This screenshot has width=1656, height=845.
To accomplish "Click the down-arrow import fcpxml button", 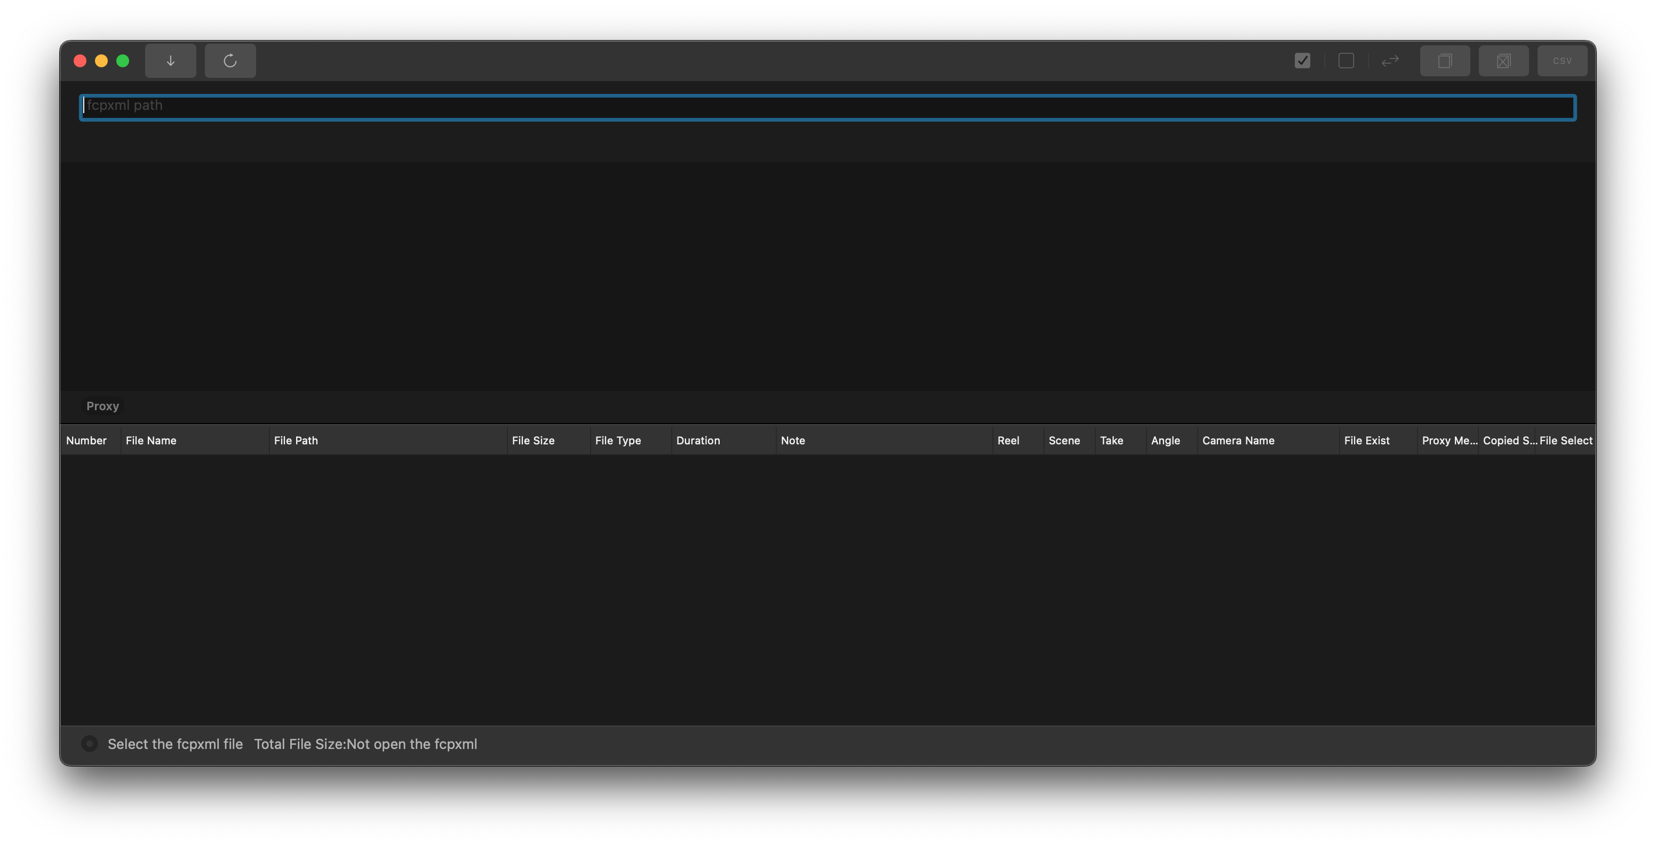I will (x=170, y=60).
